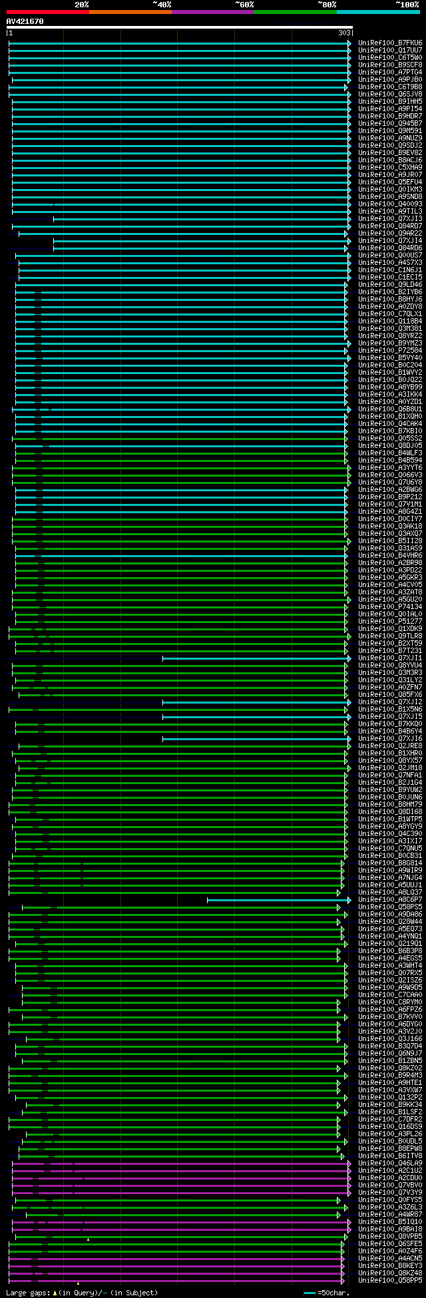Choose hit UniRef100_Q58PS5

pos(390,907)
